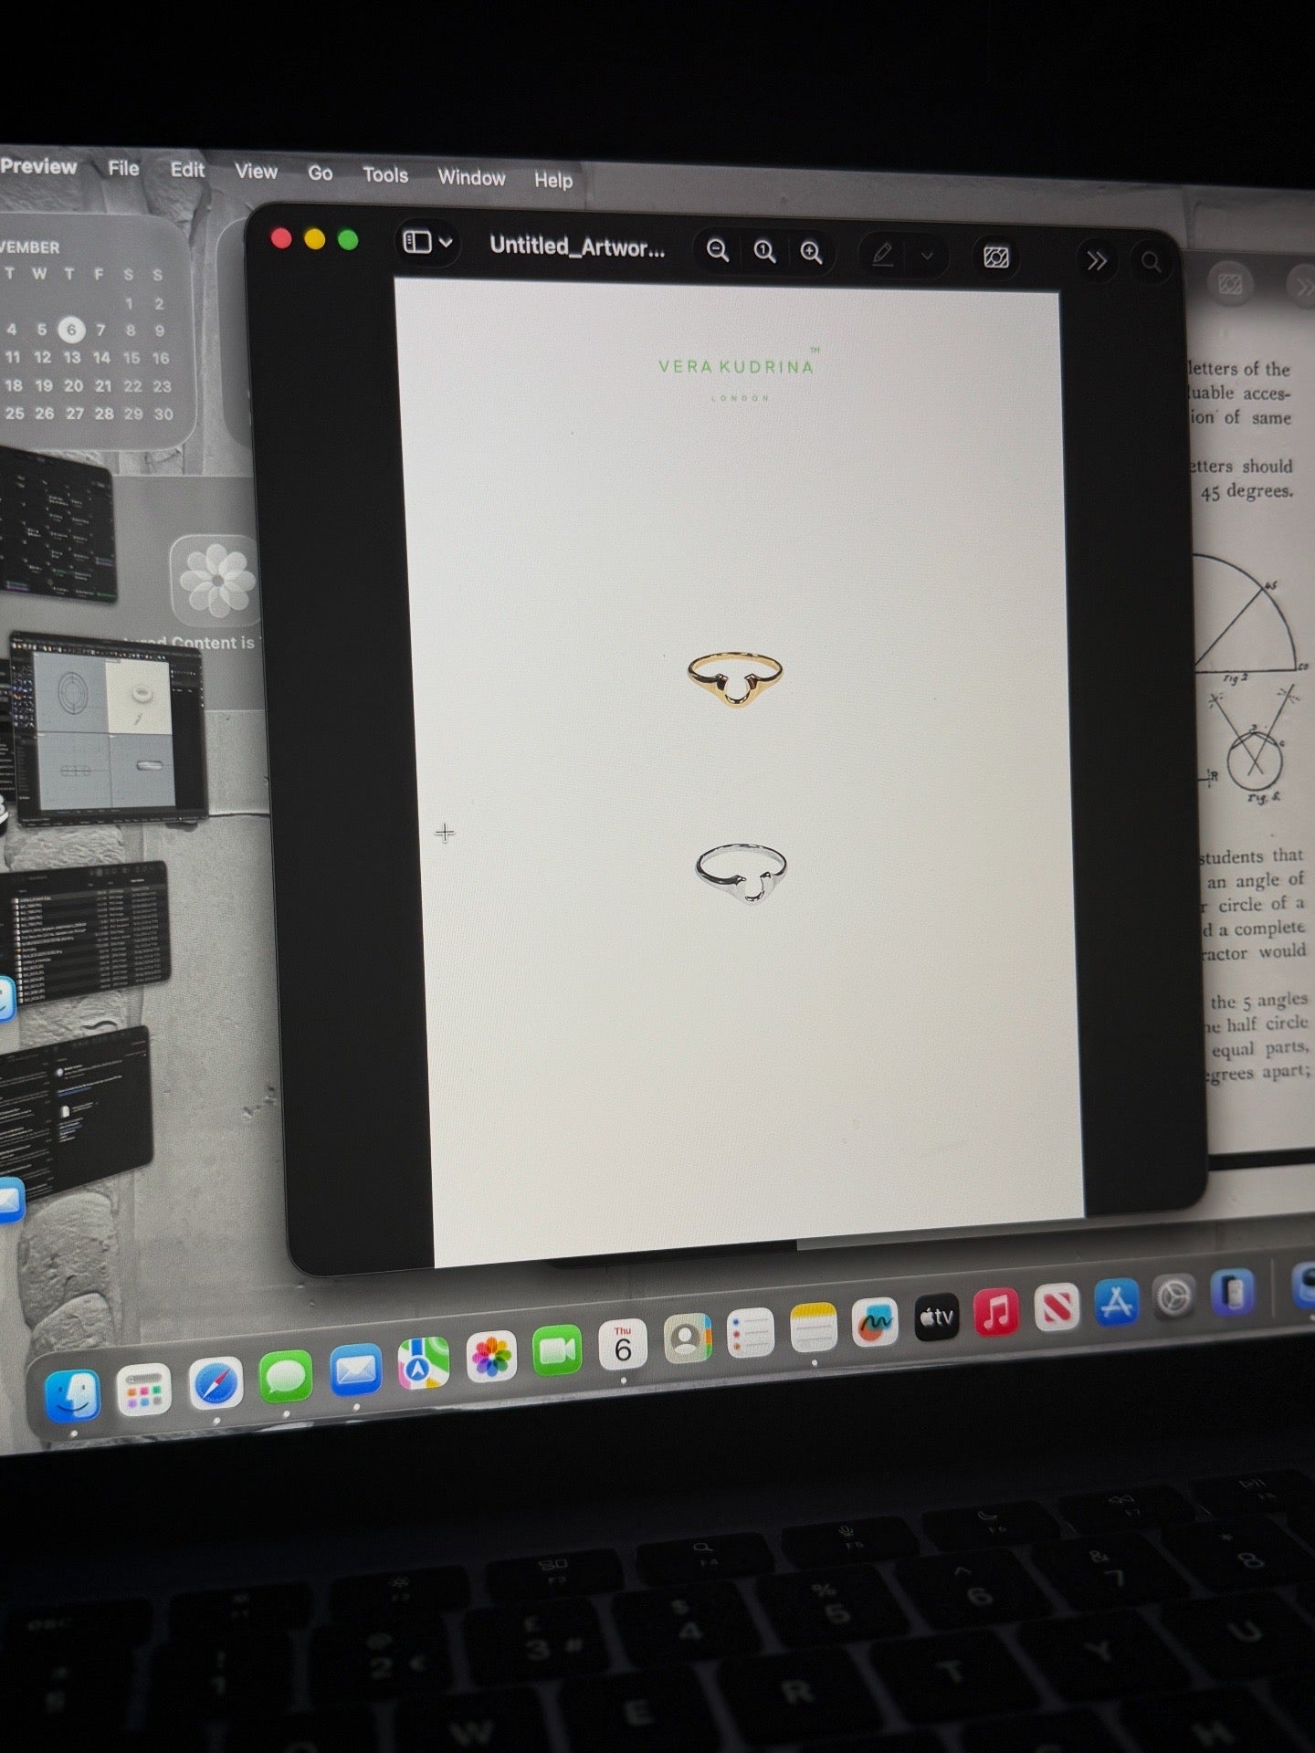
Task: Click the actual size zoom icon
Action: tap(764, 252)
